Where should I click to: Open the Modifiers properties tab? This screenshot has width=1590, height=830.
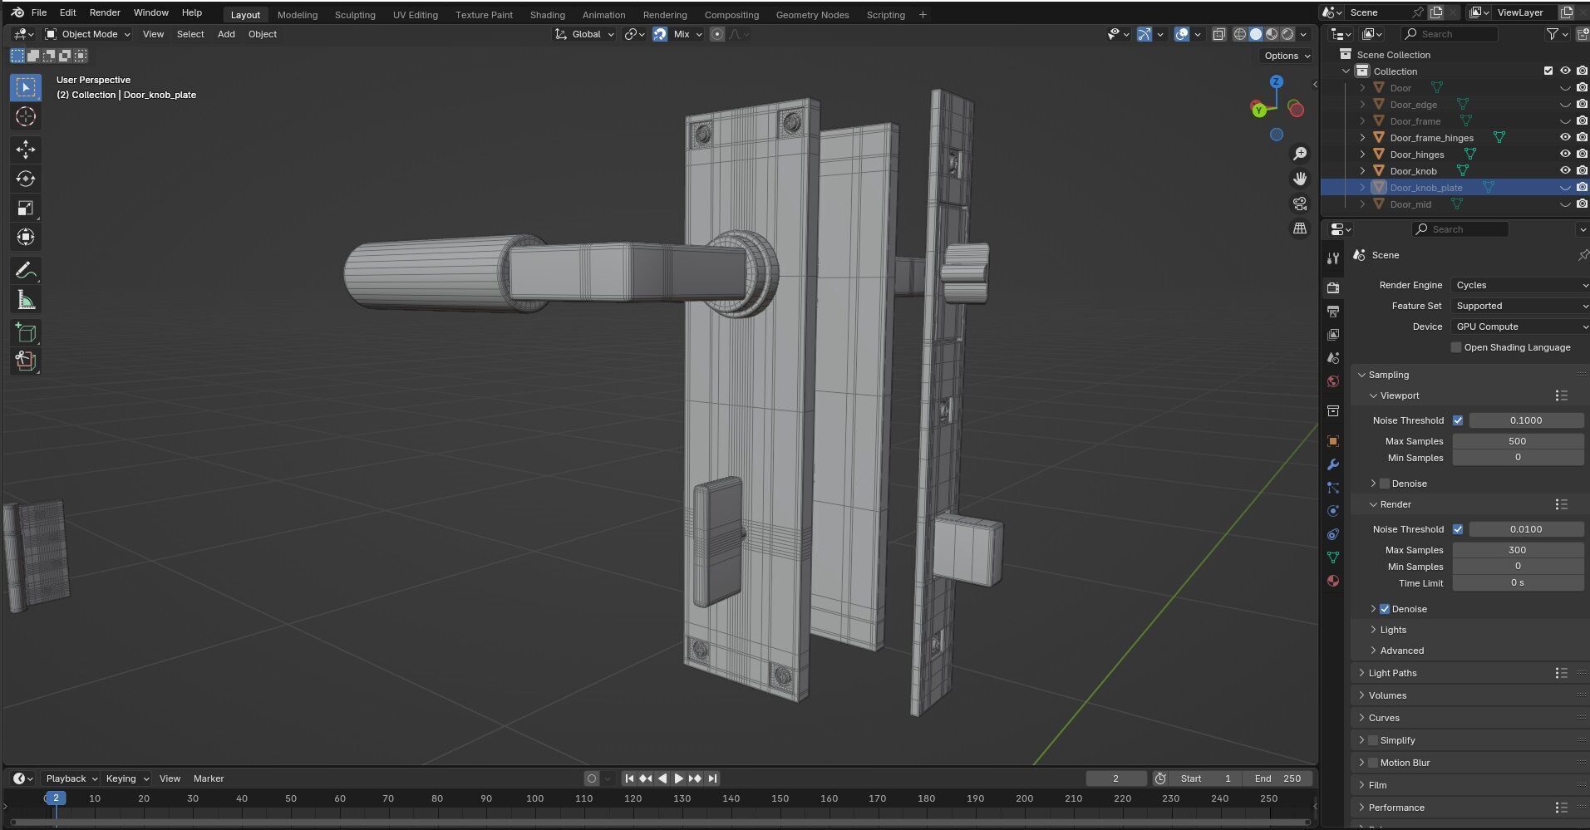(x=1333, y=464)
